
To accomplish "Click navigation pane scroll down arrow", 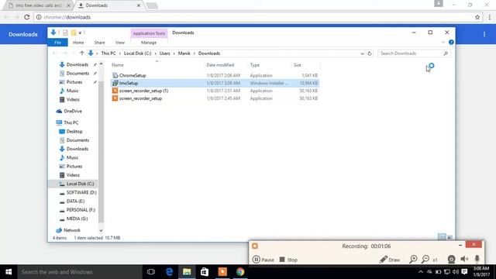I will point(101,231).
